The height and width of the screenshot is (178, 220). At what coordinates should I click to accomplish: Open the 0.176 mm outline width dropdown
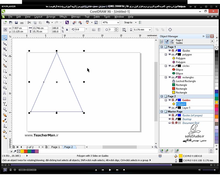[150, 30]
